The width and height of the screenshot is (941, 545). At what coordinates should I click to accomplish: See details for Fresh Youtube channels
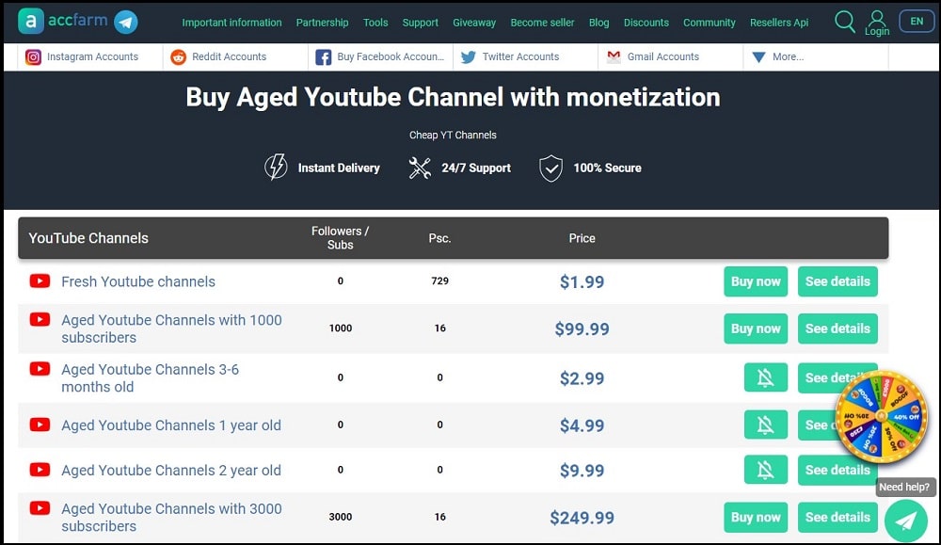tap(837, 281)
